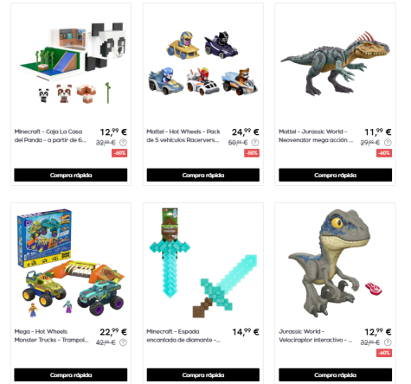
Task: Click the price info icon for Mega Monster Trucks
Action: 123,342
